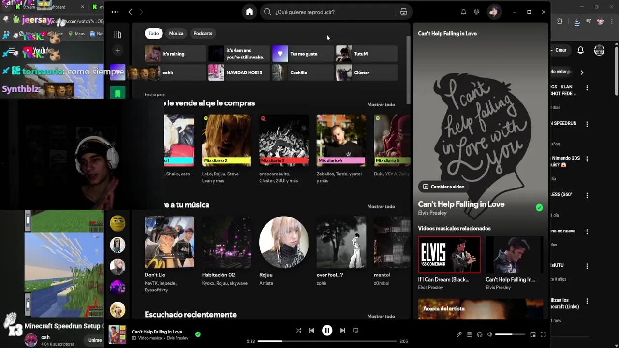The height and width of the screenshot is (348, 619).
Task: Open the Mix diario 3 cover
Action: point(284,140)
